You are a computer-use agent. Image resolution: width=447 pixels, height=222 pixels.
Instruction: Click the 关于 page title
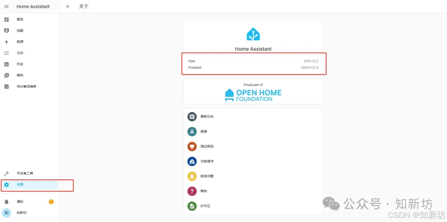(84, 7)
